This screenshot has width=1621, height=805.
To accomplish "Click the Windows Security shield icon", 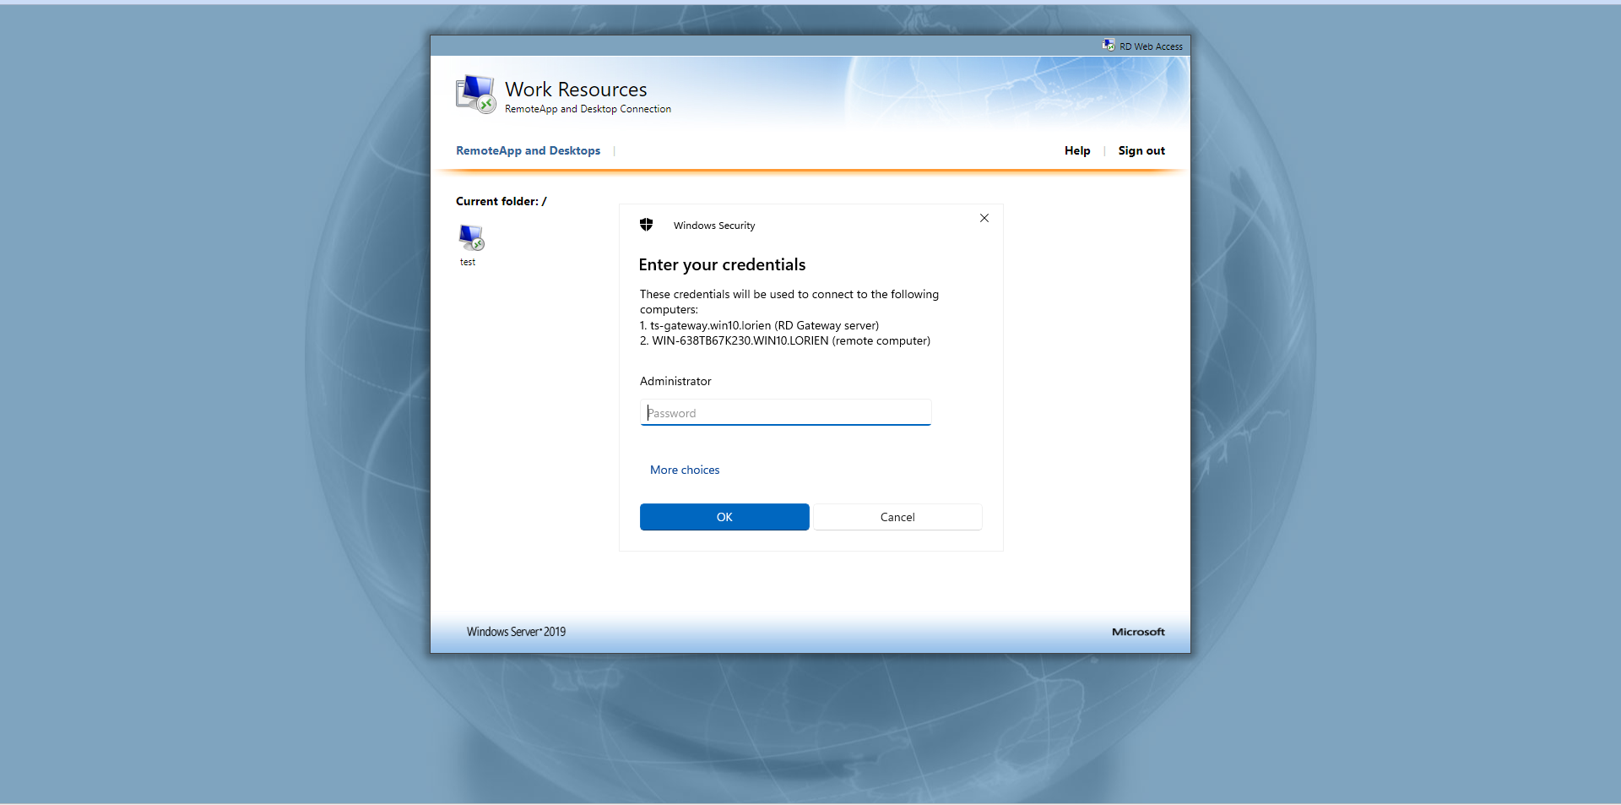I will click(x=646, y=225).
